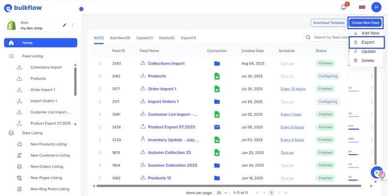Select Add New from the feed menu
The width and height of the screenshot is (388, 196).
click(x=367, y=33)
